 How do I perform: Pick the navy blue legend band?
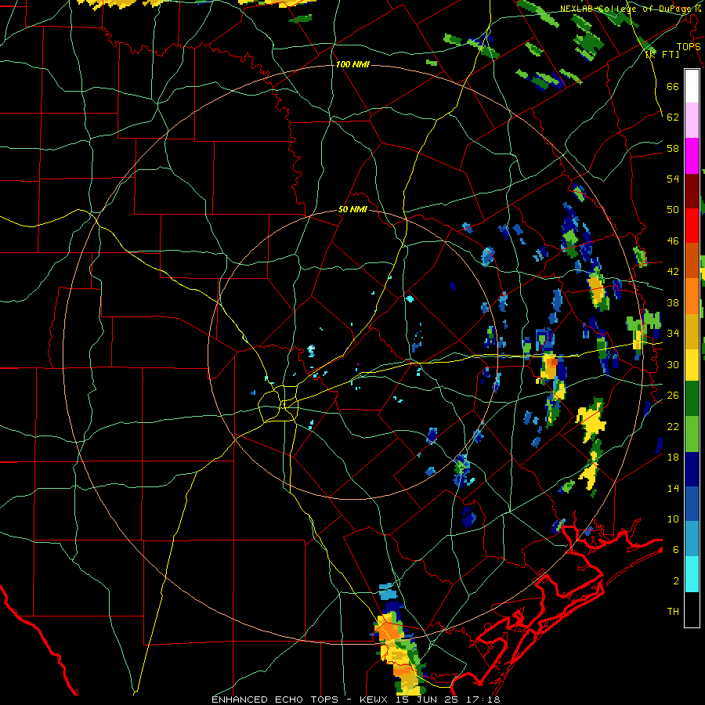click(x=692, y=469)
